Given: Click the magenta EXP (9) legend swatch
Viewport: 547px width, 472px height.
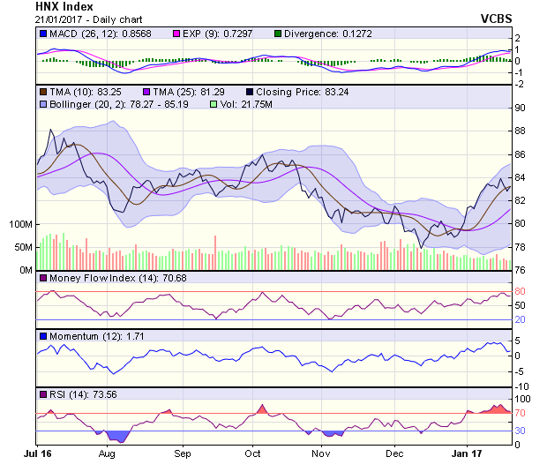Looking at the screenshot, I should pos(176,34).
